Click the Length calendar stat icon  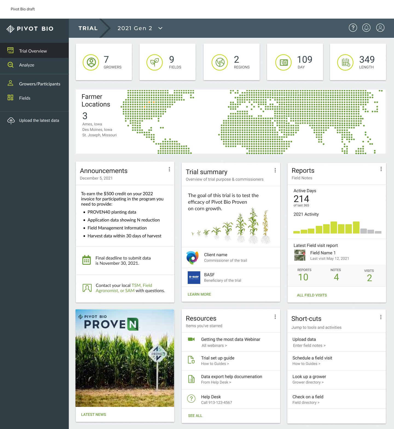(x=345, y=62)
